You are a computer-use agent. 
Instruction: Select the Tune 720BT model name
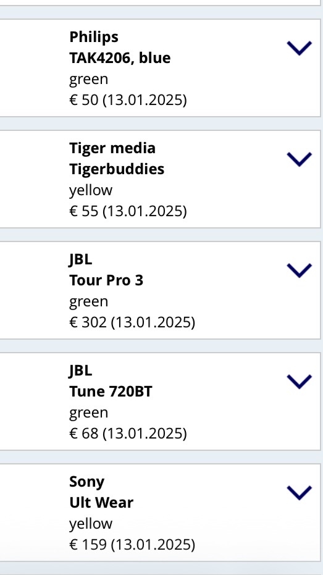pos(111,392)
